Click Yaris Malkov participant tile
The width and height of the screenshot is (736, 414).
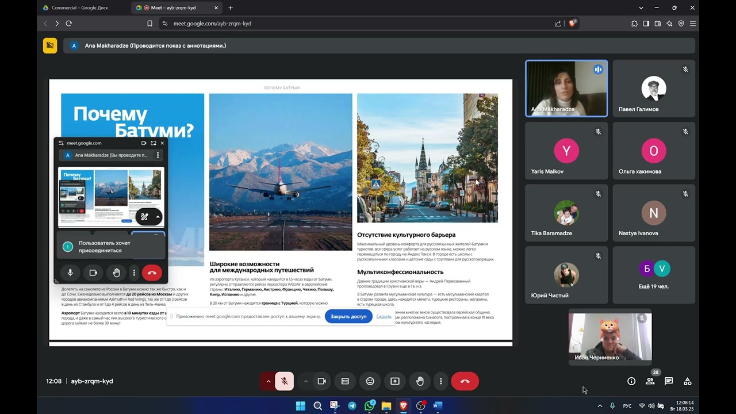click(566, 151)
